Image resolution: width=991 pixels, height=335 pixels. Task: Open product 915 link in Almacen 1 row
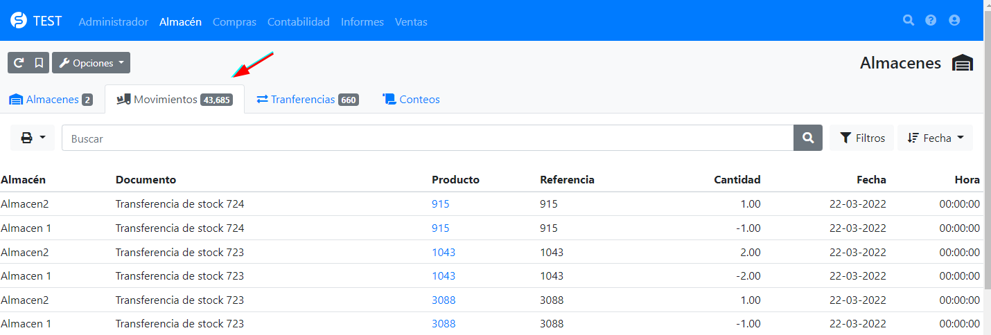[x=441, y=228]
